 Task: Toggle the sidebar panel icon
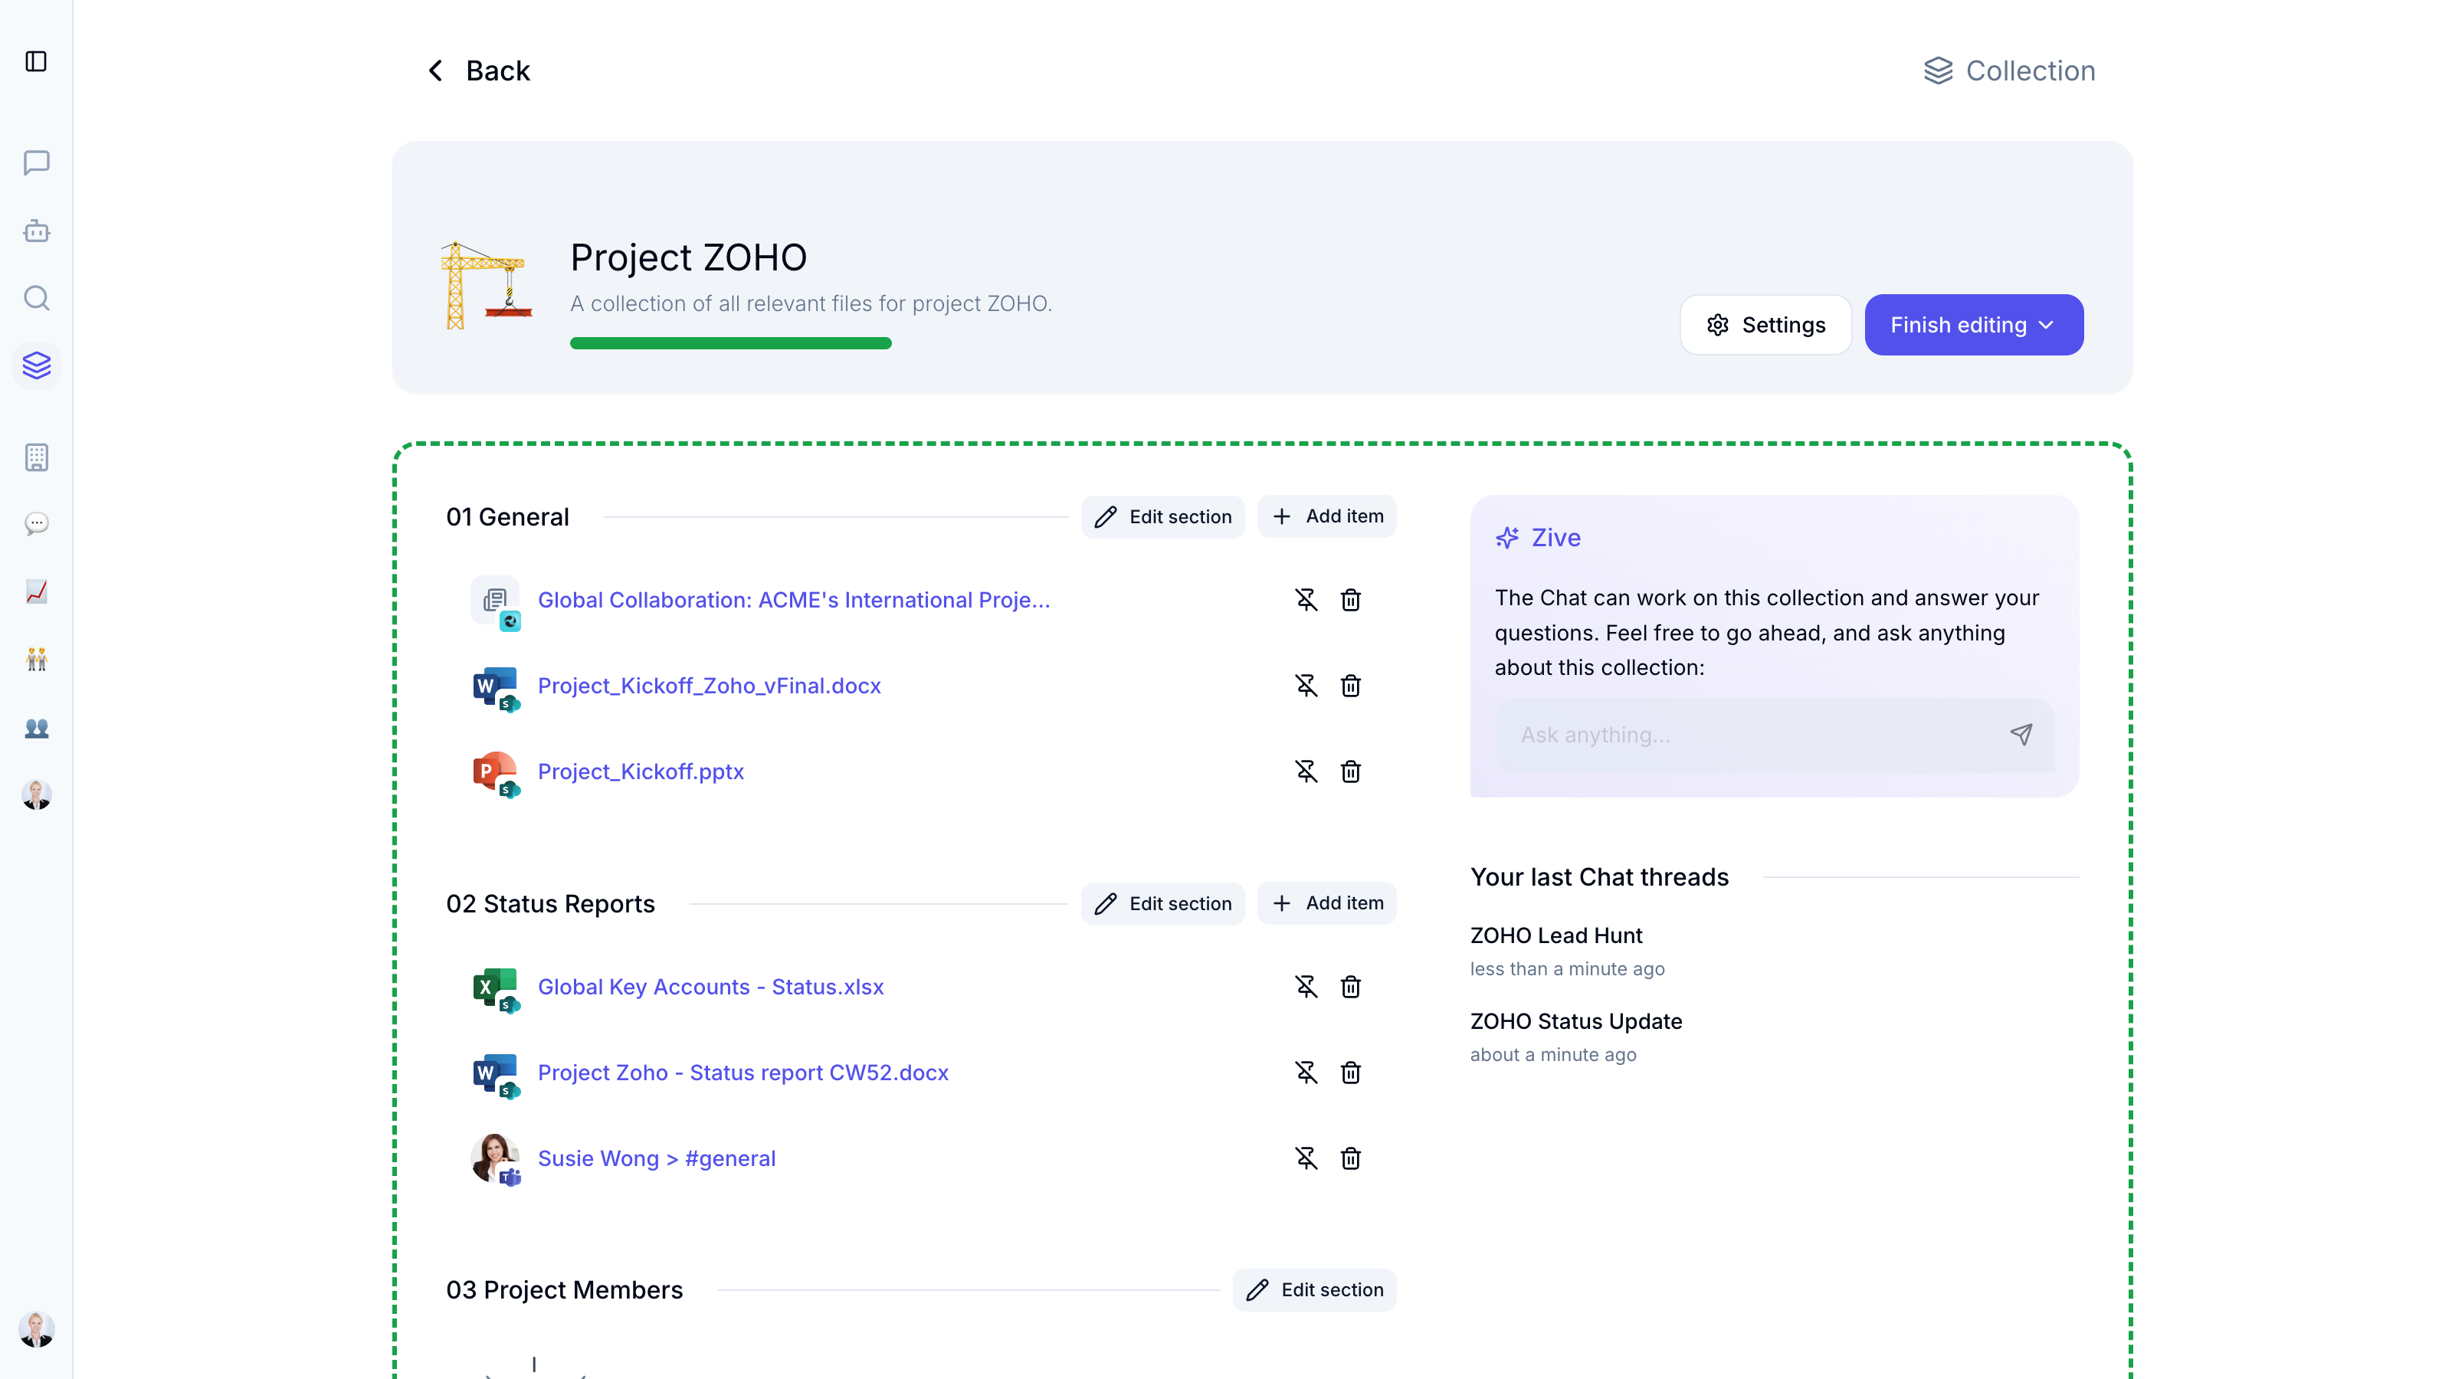click(x=36, y=62)
